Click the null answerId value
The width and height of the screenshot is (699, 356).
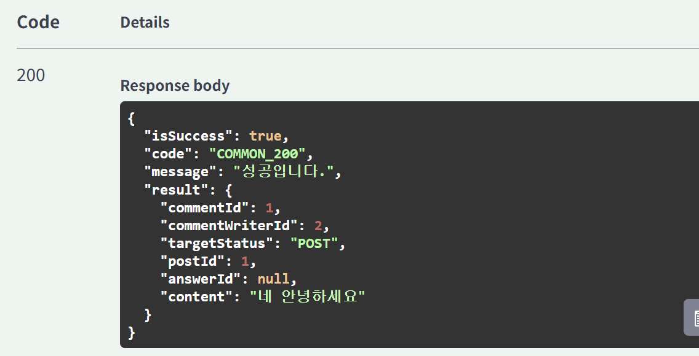[273, 279]
